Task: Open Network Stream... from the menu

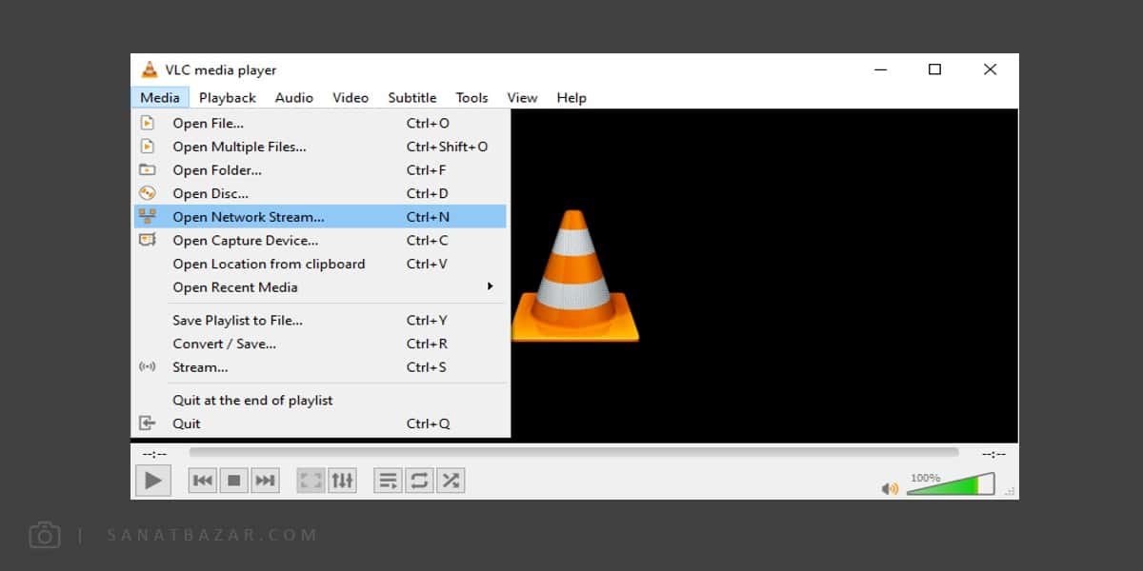Action: point(320,217)
